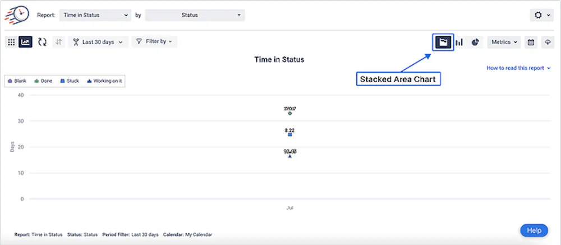Open the Time in Status report dropdown
This screenshot has width=561, height=245.
pos(94,15)
